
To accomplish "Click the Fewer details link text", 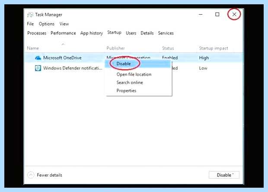I will pos(50,175).
